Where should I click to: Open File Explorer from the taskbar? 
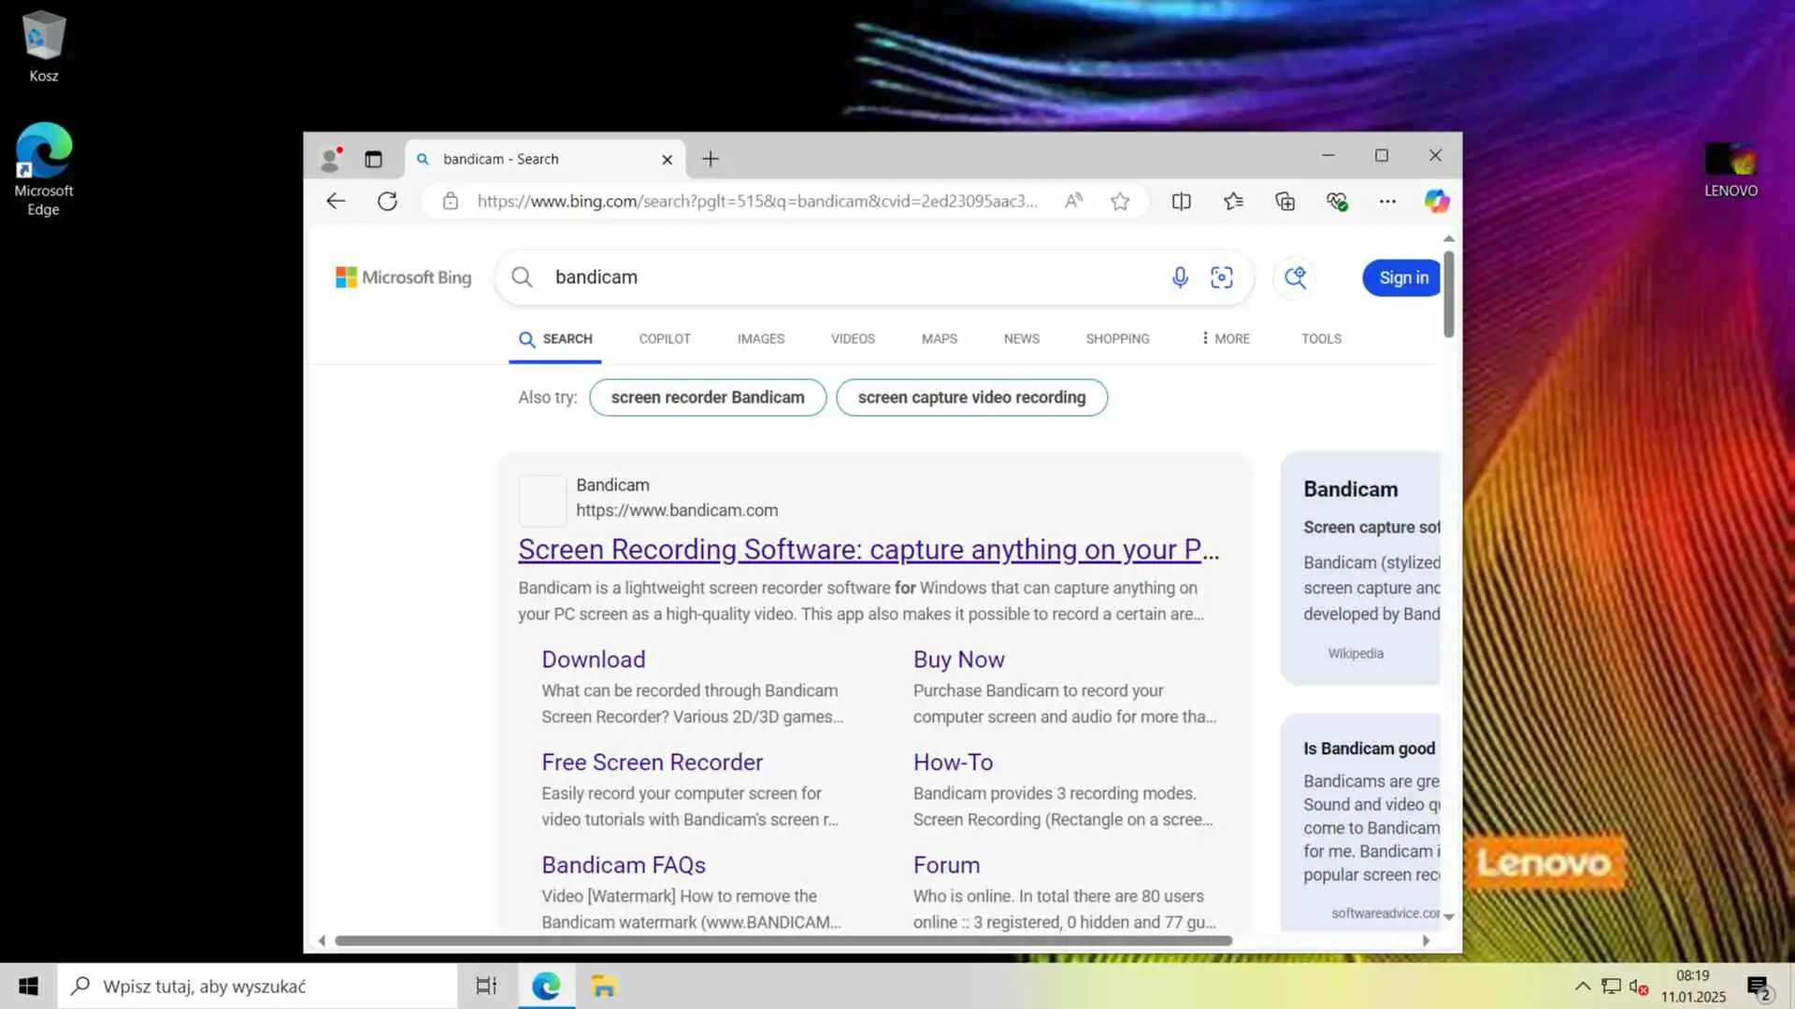tap(603, 986)
